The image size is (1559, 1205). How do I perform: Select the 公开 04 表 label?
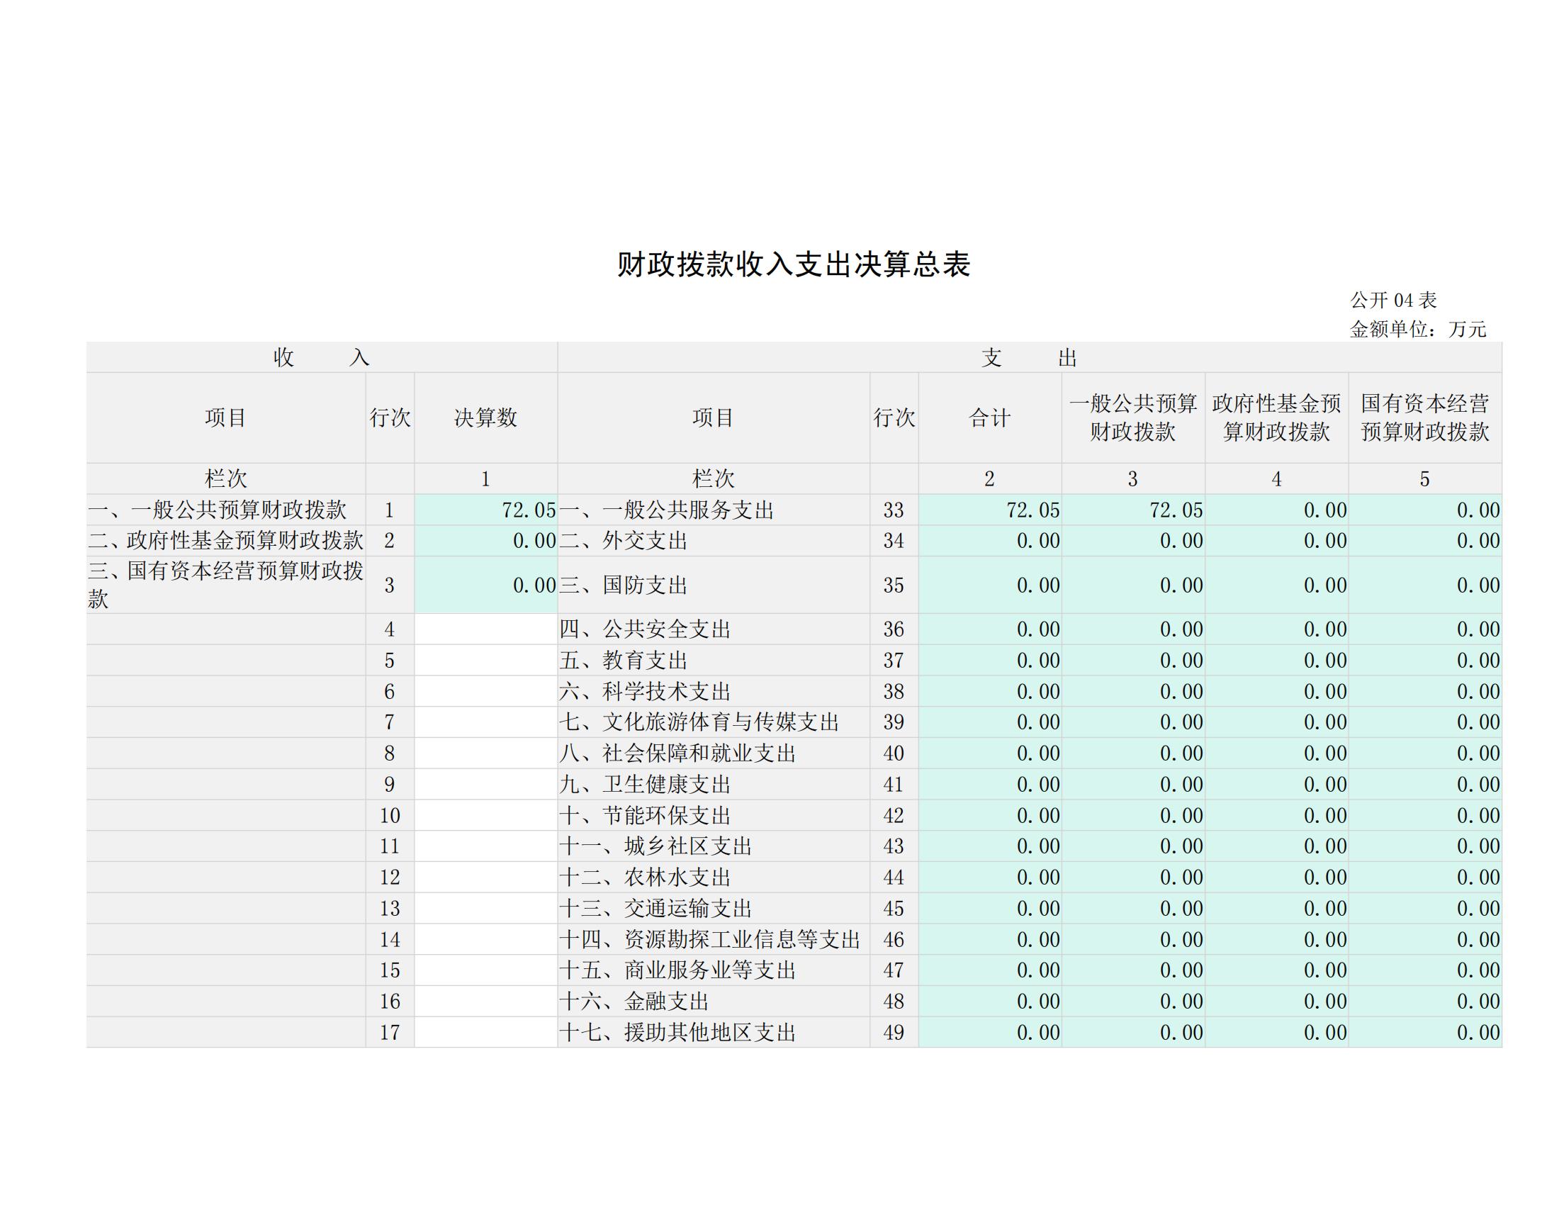coord(1393,300)
